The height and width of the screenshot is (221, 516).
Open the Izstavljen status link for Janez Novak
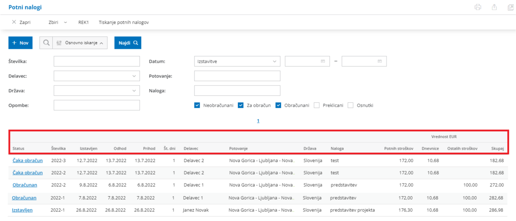[x=22, y=210]
